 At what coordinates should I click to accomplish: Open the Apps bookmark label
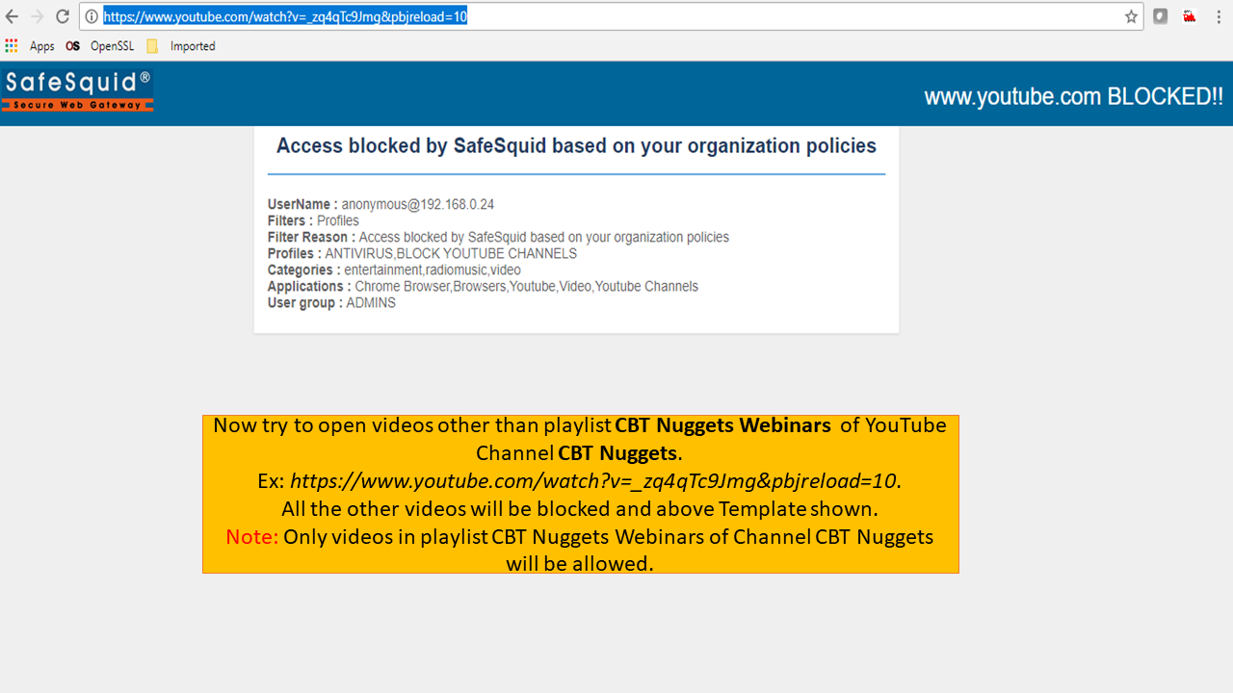pyautogui.click(x=41, y=46)
